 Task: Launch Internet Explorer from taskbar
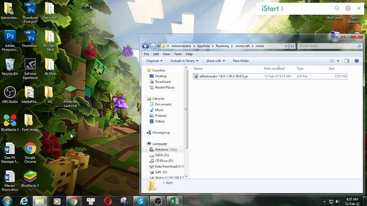(x=24, y=201)
